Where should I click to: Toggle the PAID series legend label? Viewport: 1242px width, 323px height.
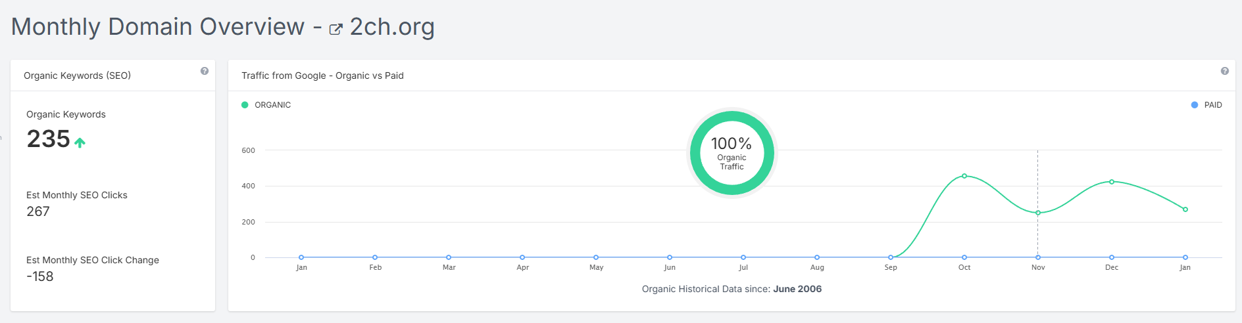(x=1213, y=105)
